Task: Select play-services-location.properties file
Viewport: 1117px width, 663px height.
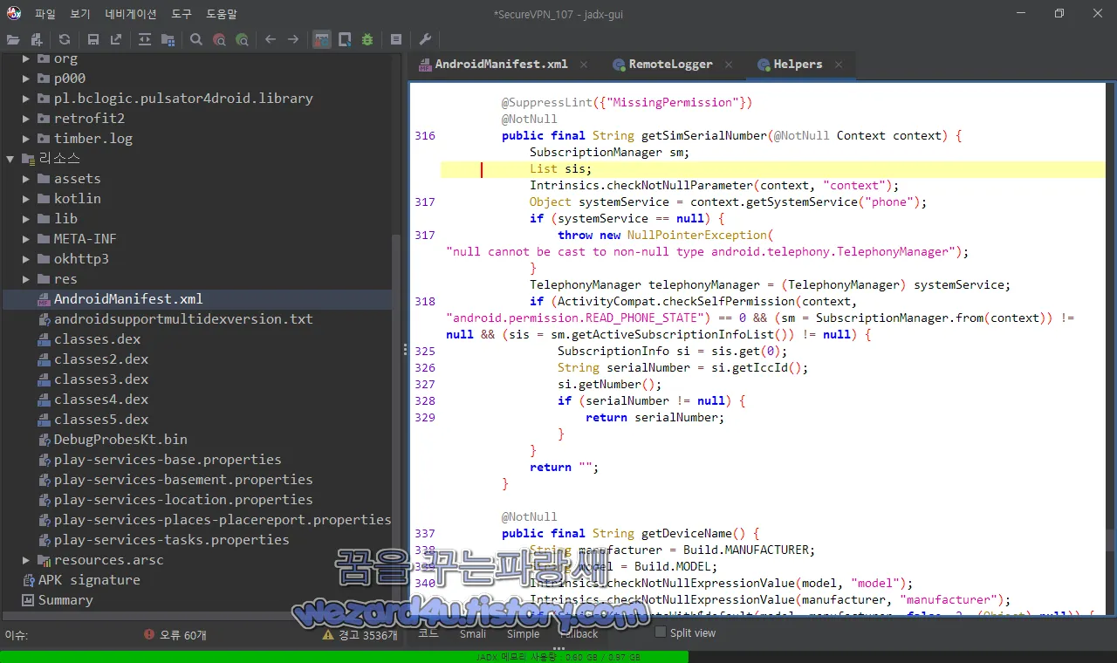Action: (183, 500)
